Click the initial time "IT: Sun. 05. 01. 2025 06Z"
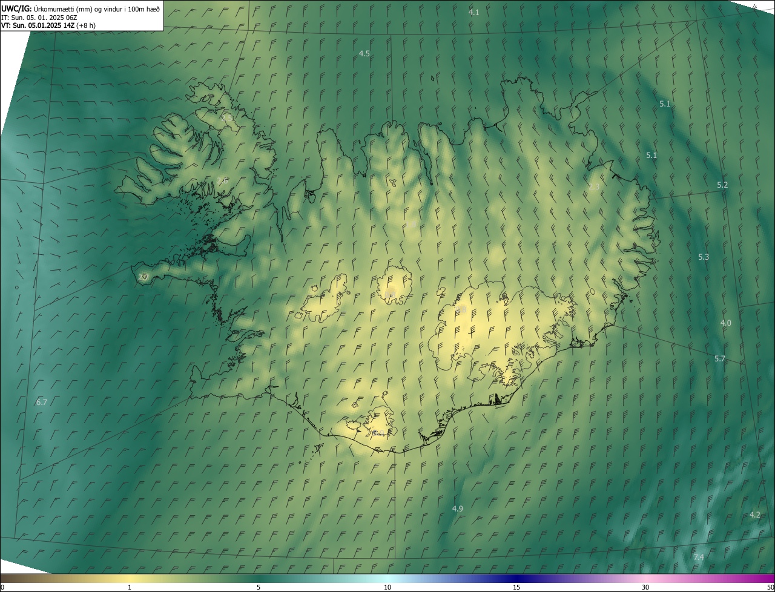775x592 pixels. [40, 17]
